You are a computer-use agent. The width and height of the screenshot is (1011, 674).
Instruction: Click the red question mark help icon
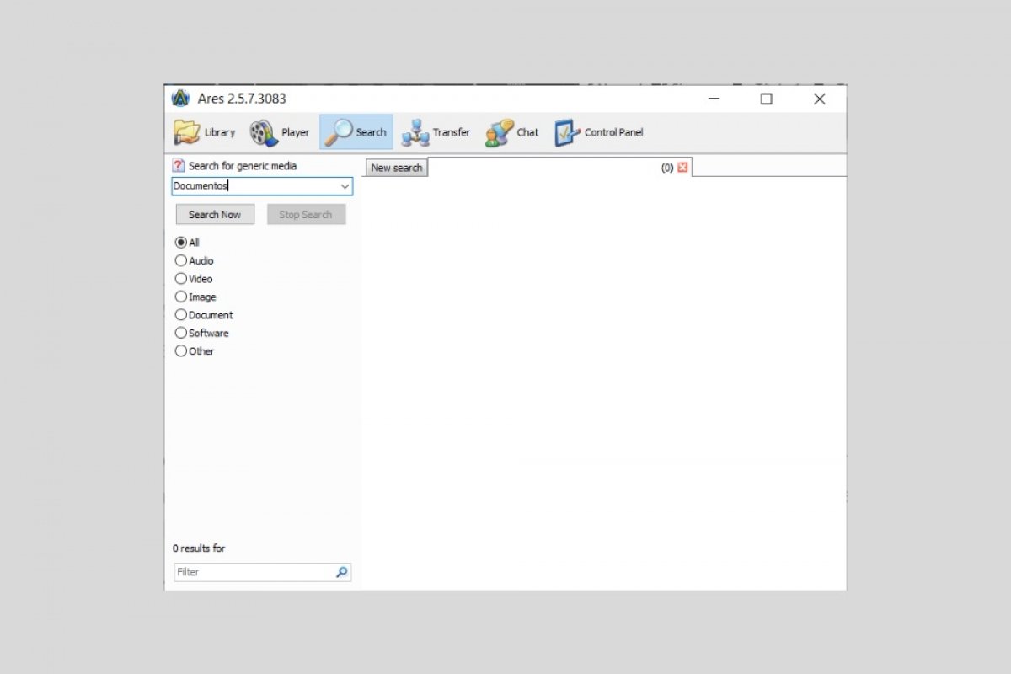pyautogui.click(x=179, y=166)
